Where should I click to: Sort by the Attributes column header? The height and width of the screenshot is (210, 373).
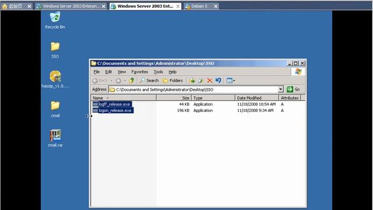click(x=290, y=98)
